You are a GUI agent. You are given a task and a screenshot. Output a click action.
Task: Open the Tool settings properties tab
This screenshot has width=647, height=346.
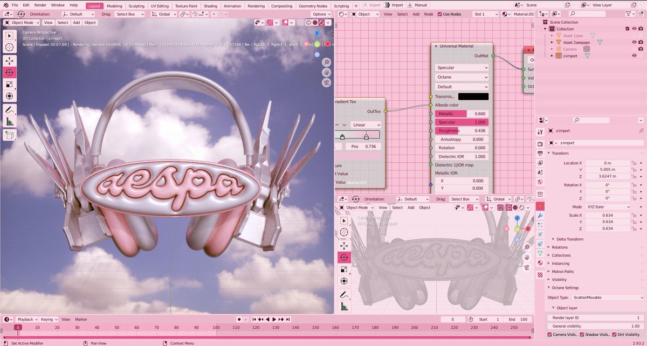point(540,132)
